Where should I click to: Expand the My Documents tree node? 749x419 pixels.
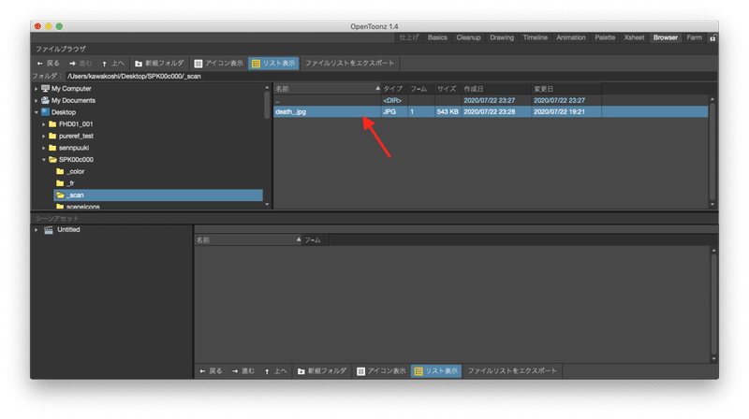pos(36,101)
